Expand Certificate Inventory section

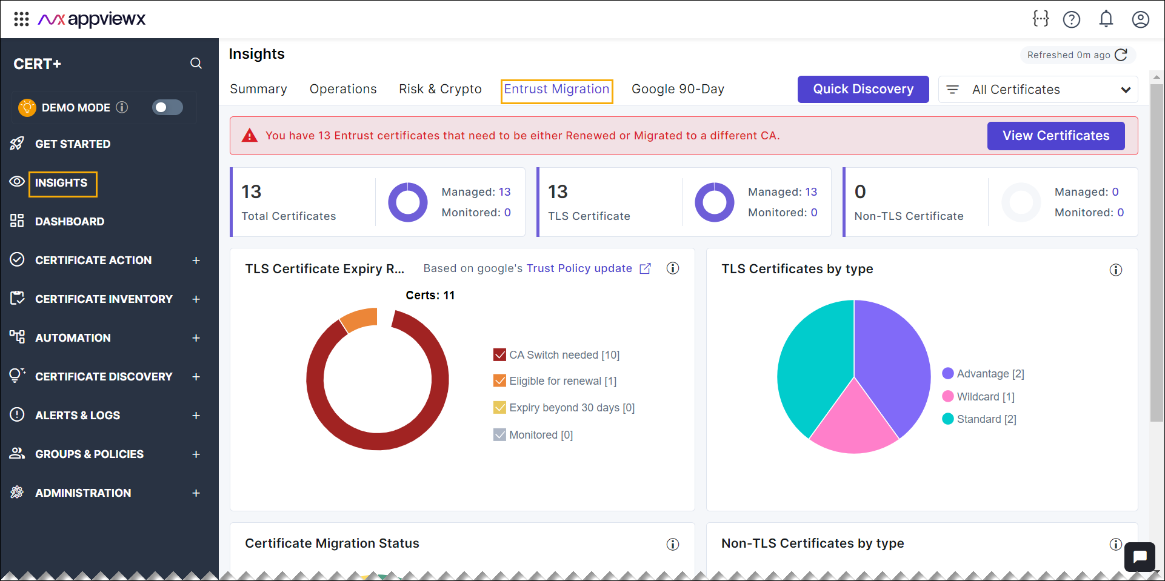(x=196, y=299)
